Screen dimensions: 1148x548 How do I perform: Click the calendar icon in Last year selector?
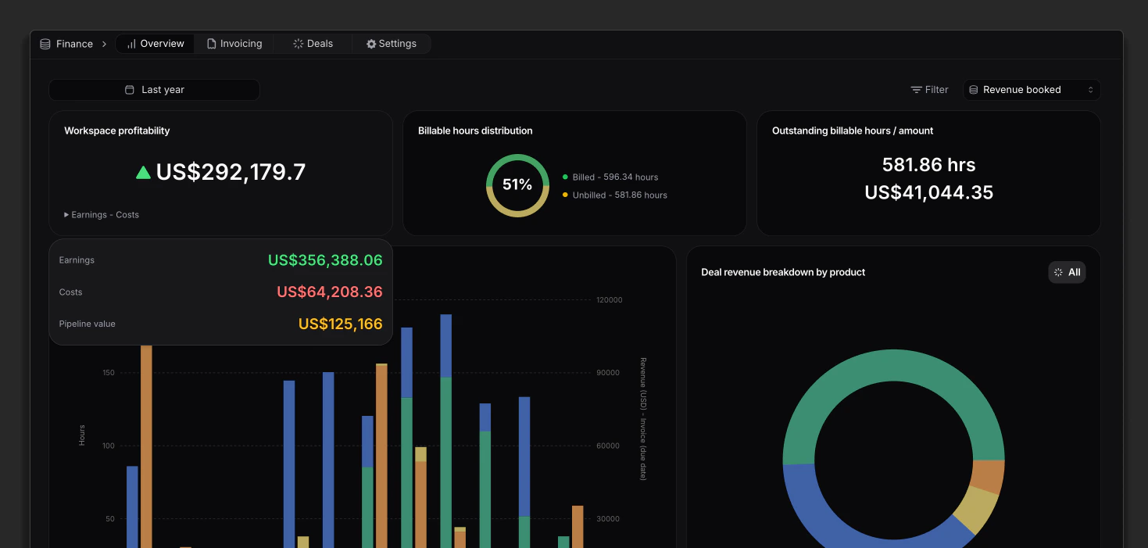click(130, 90)
